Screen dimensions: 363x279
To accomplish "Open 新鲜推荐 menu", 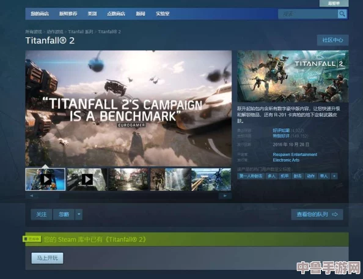I will [68, 13].
